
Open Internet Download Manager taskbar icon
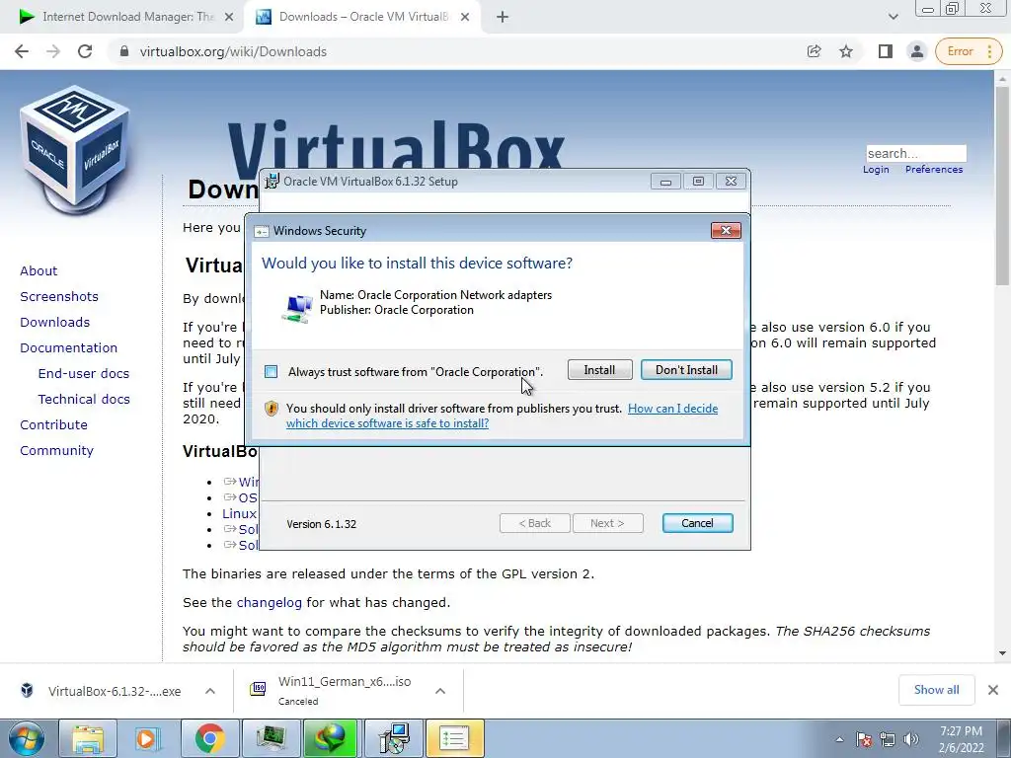[x=331, y=738]
